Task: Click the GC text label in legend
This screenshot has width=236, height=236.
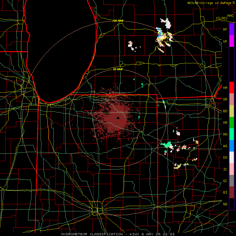Action: pyautogui.click(x=225, y=181)
